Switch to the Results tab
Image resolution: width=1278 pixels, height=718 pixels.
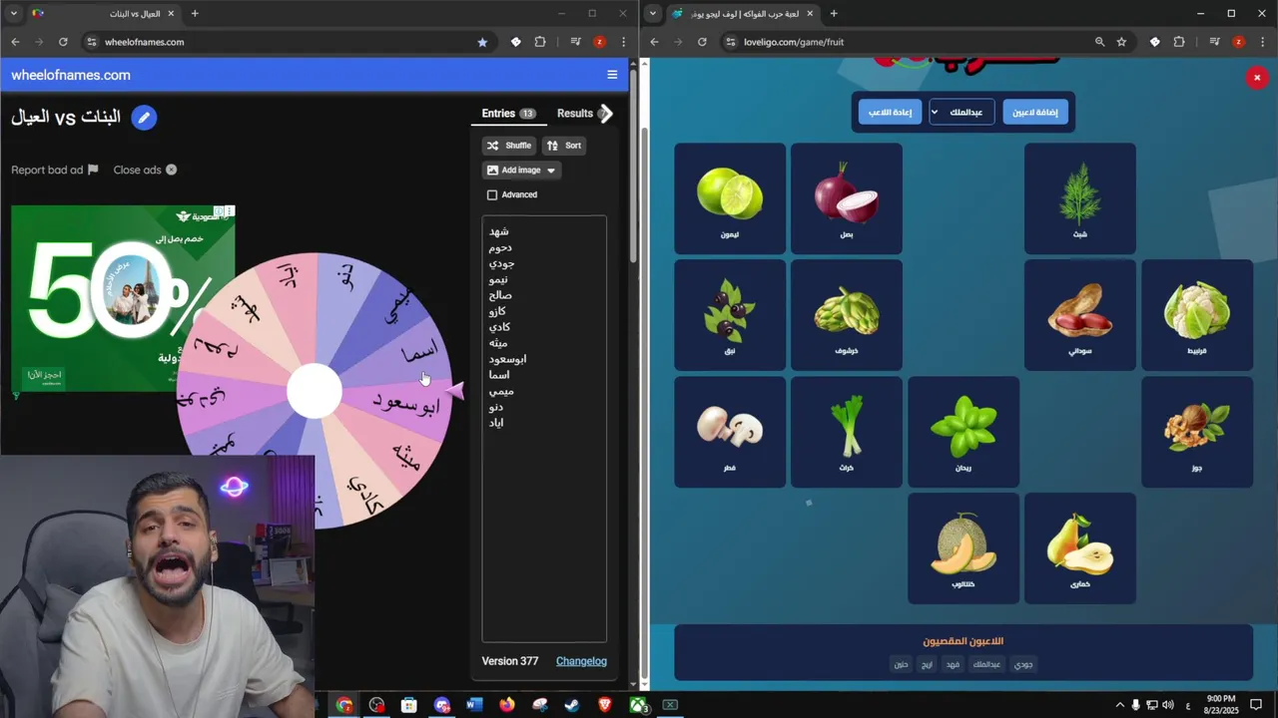coord(575,114)
